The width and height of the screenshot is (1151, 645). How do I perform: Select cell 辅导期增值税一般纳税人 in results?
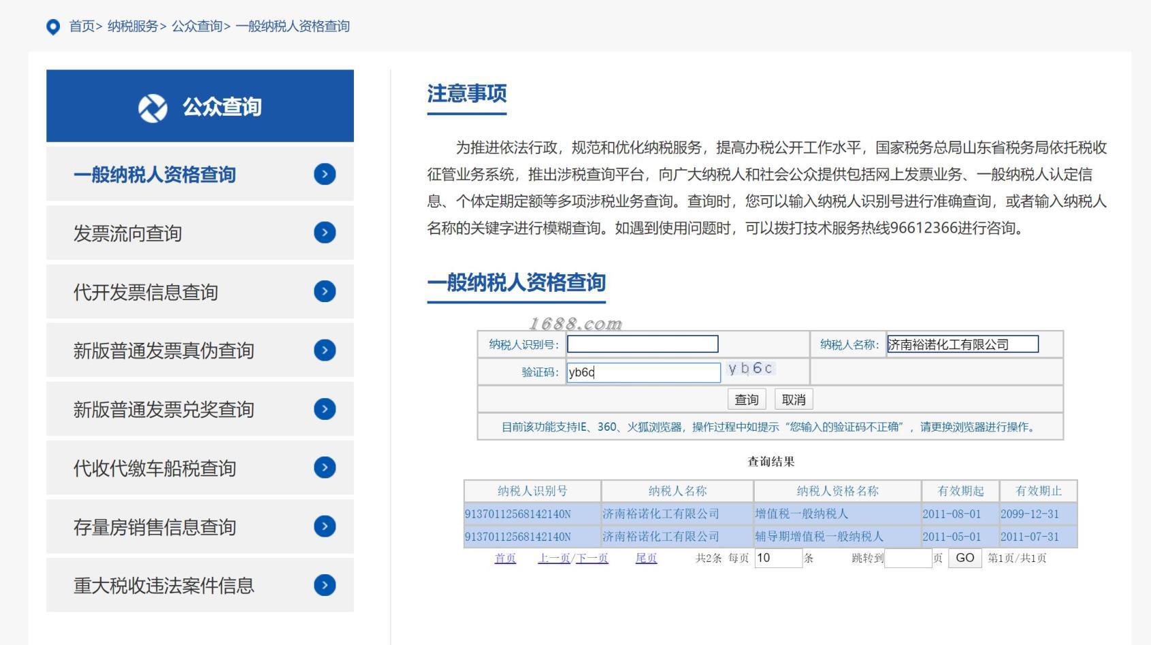click(837, 536)
